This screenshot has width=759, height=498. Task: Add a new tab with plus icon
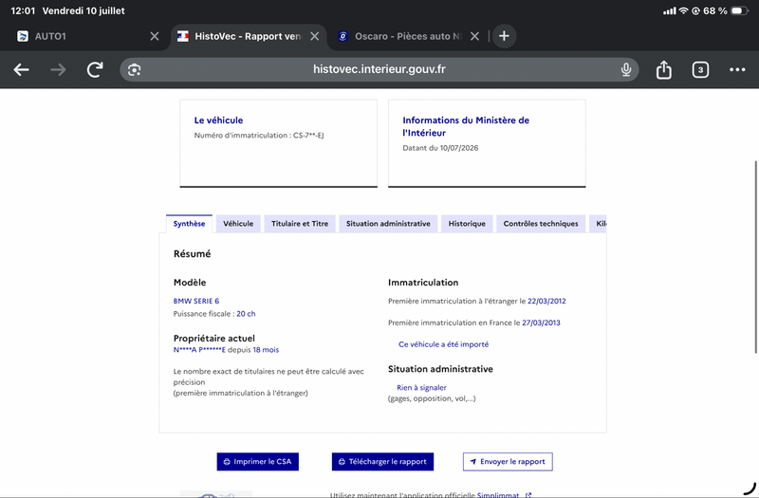tap(504, 36)
